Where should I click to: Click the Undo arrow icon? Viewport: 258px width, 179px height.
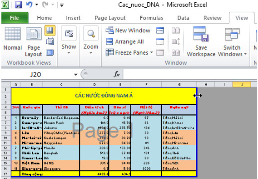(29, 5)
